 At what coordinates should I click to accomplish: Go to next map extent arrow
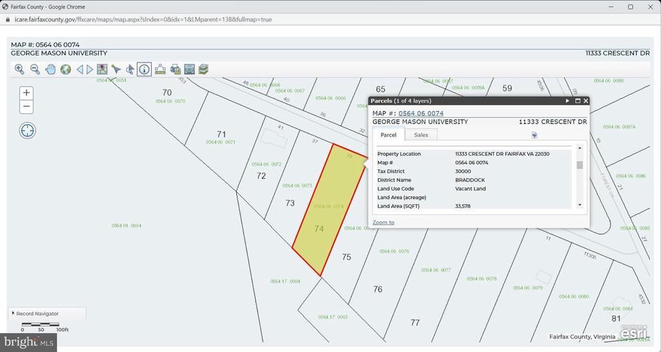coord(90,69)
